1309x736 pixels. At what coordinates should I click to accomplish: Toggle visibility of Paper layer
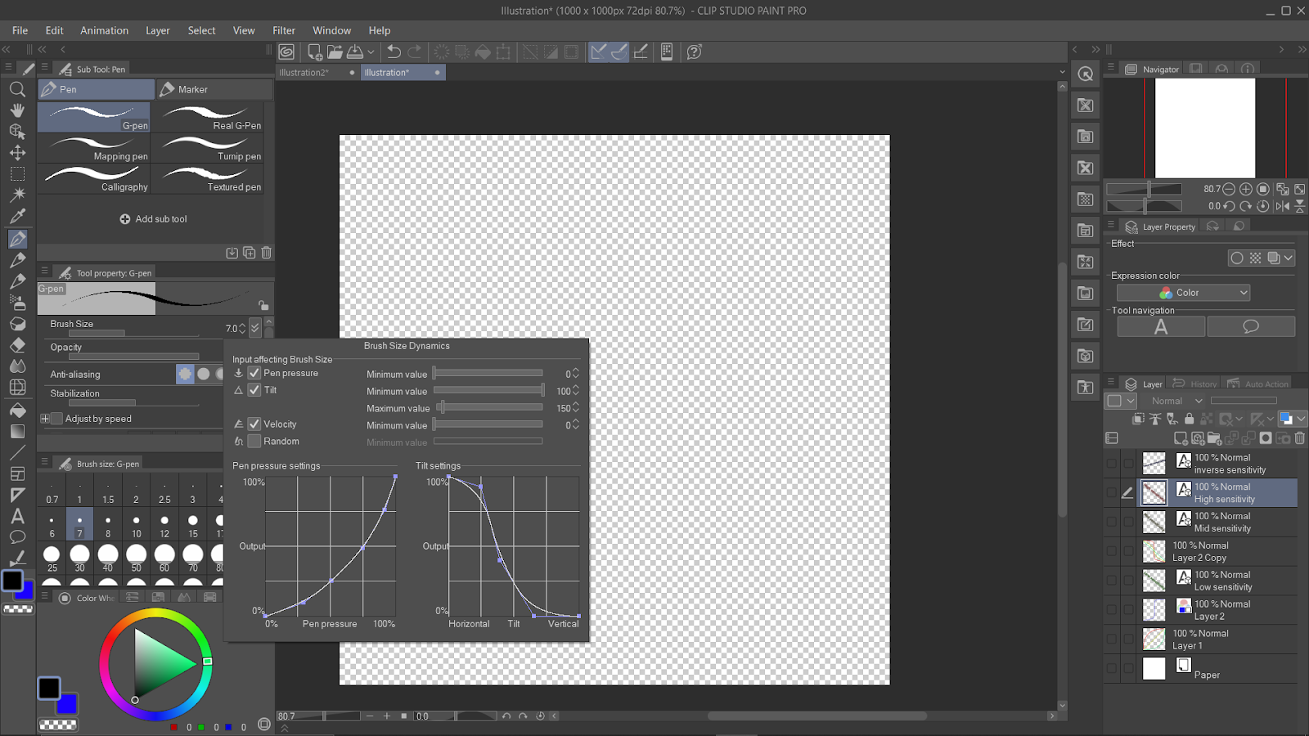pyautogui.click(x=1111, y=668)
